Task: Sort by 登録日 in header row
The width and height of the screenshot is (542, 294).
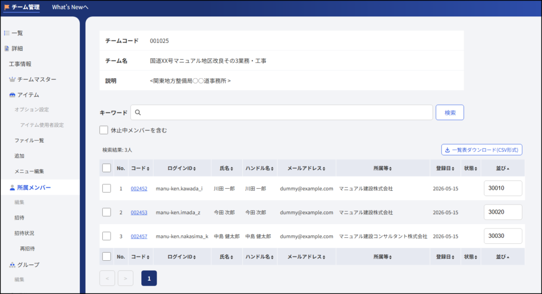Action: (445, 168)
